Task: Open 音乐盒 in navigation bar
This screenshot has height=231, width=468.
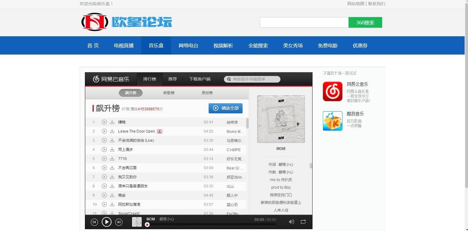Action: pos(156,45)
